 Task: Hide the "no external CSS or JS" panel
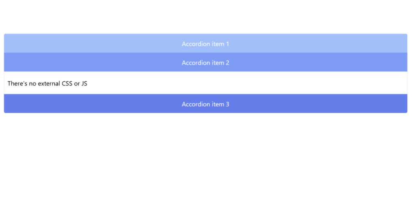point(205,63)
